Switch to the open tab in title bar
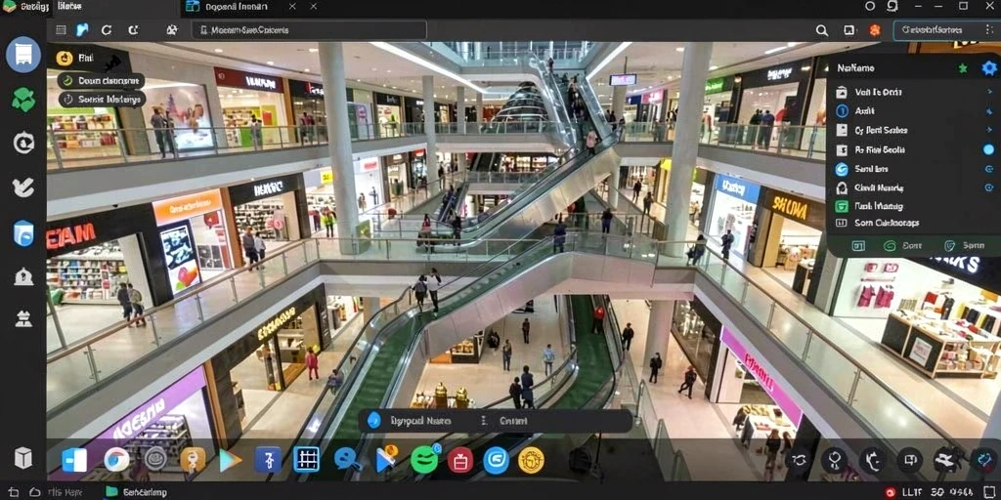 [x=236, y=7]
